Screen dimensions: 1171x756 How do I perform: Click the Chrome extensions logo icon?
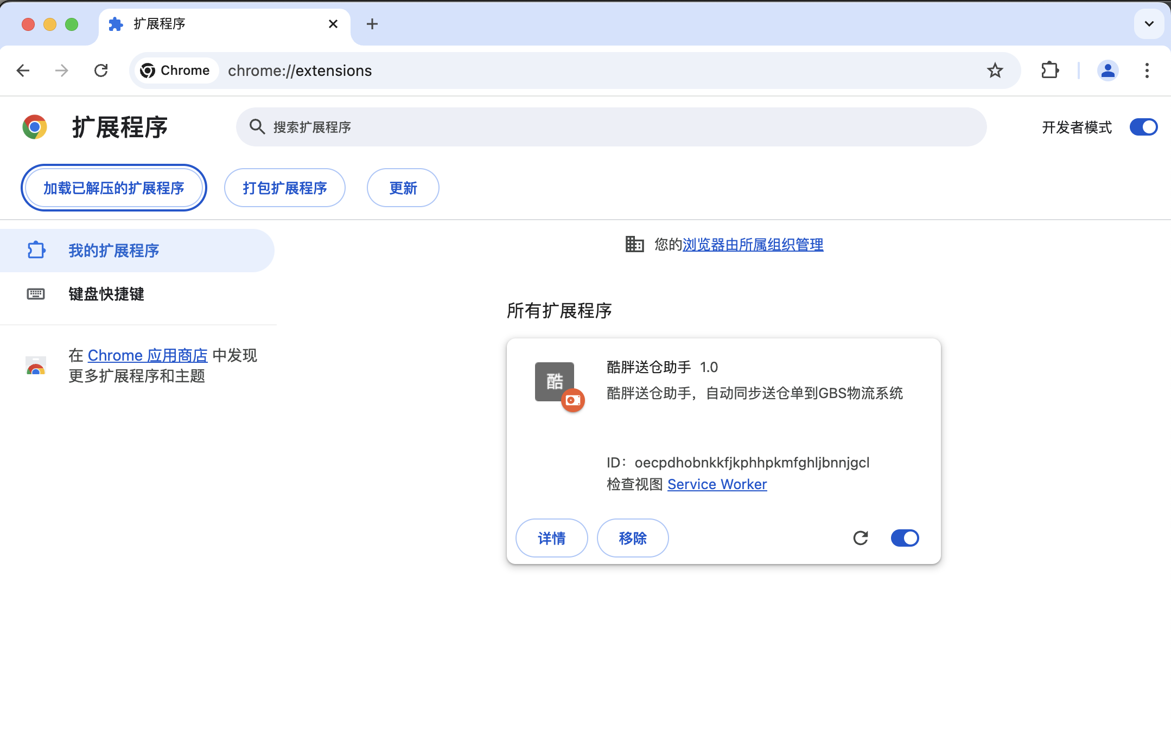coord(35,126)
